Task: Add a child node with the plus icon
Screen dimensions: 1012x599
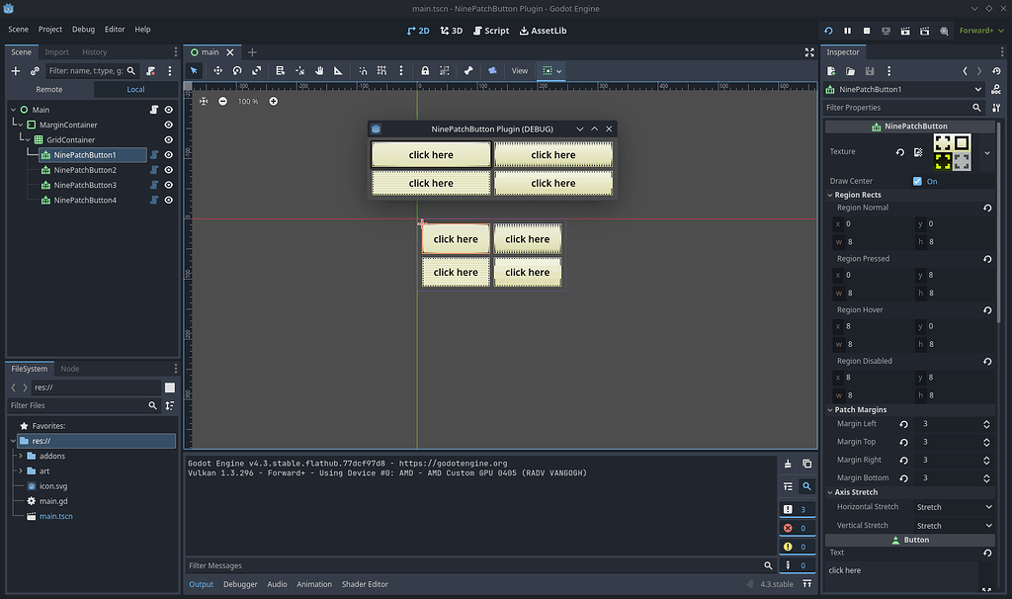Action: tap(13, 70)
